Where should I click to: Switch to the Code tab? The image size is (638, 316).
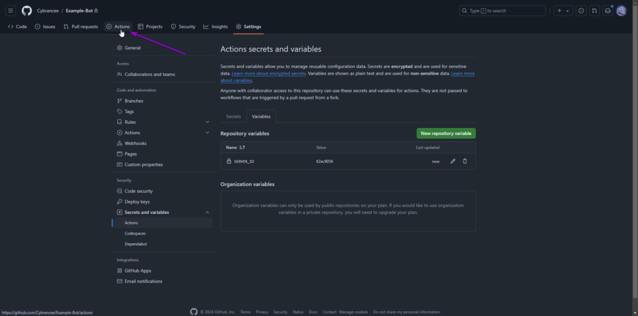pyautogui.click(x=17, y=26)
